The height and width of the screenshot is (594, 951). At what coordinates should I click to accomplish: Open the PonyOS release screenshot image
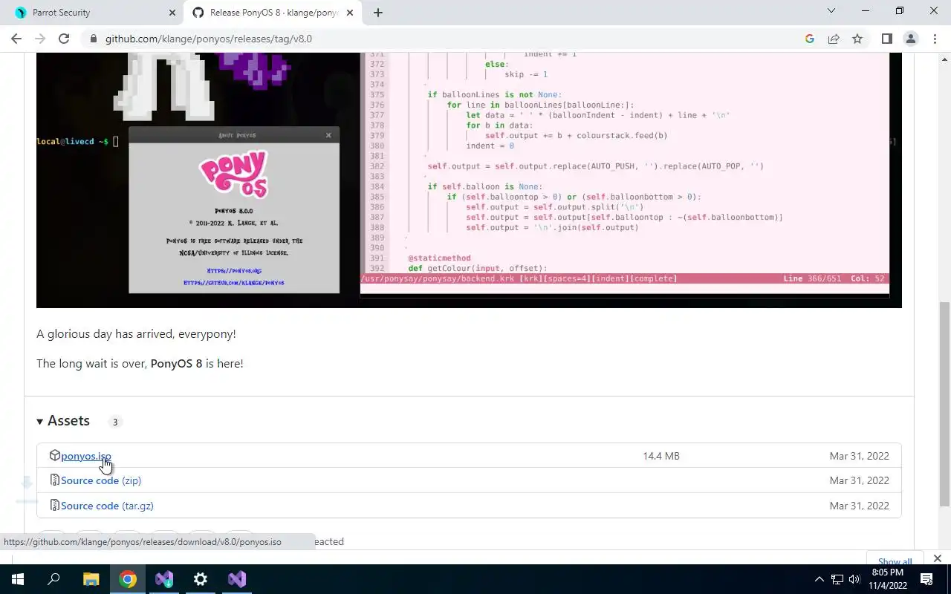tap(469, 180)
